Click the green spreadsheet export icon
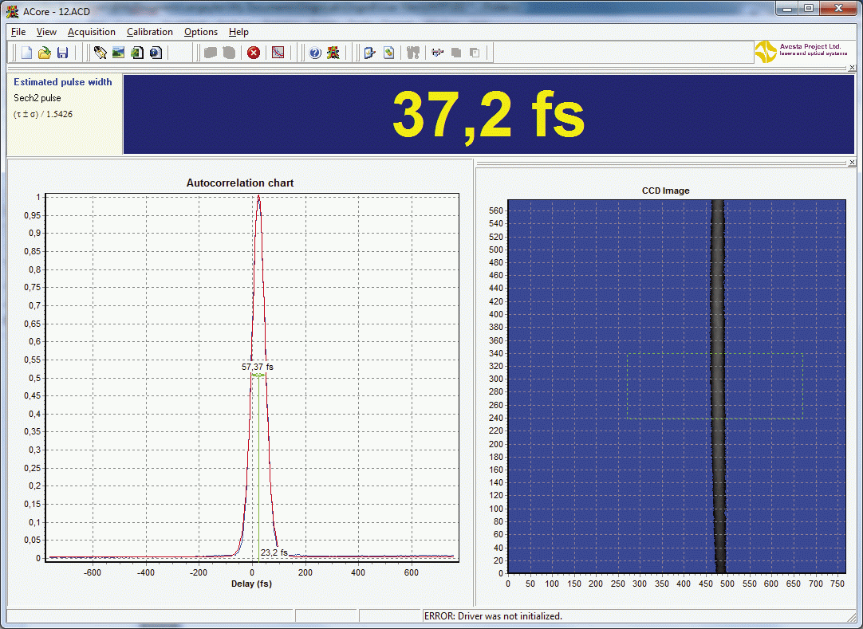The image size is (863, 629). point(137,53)
